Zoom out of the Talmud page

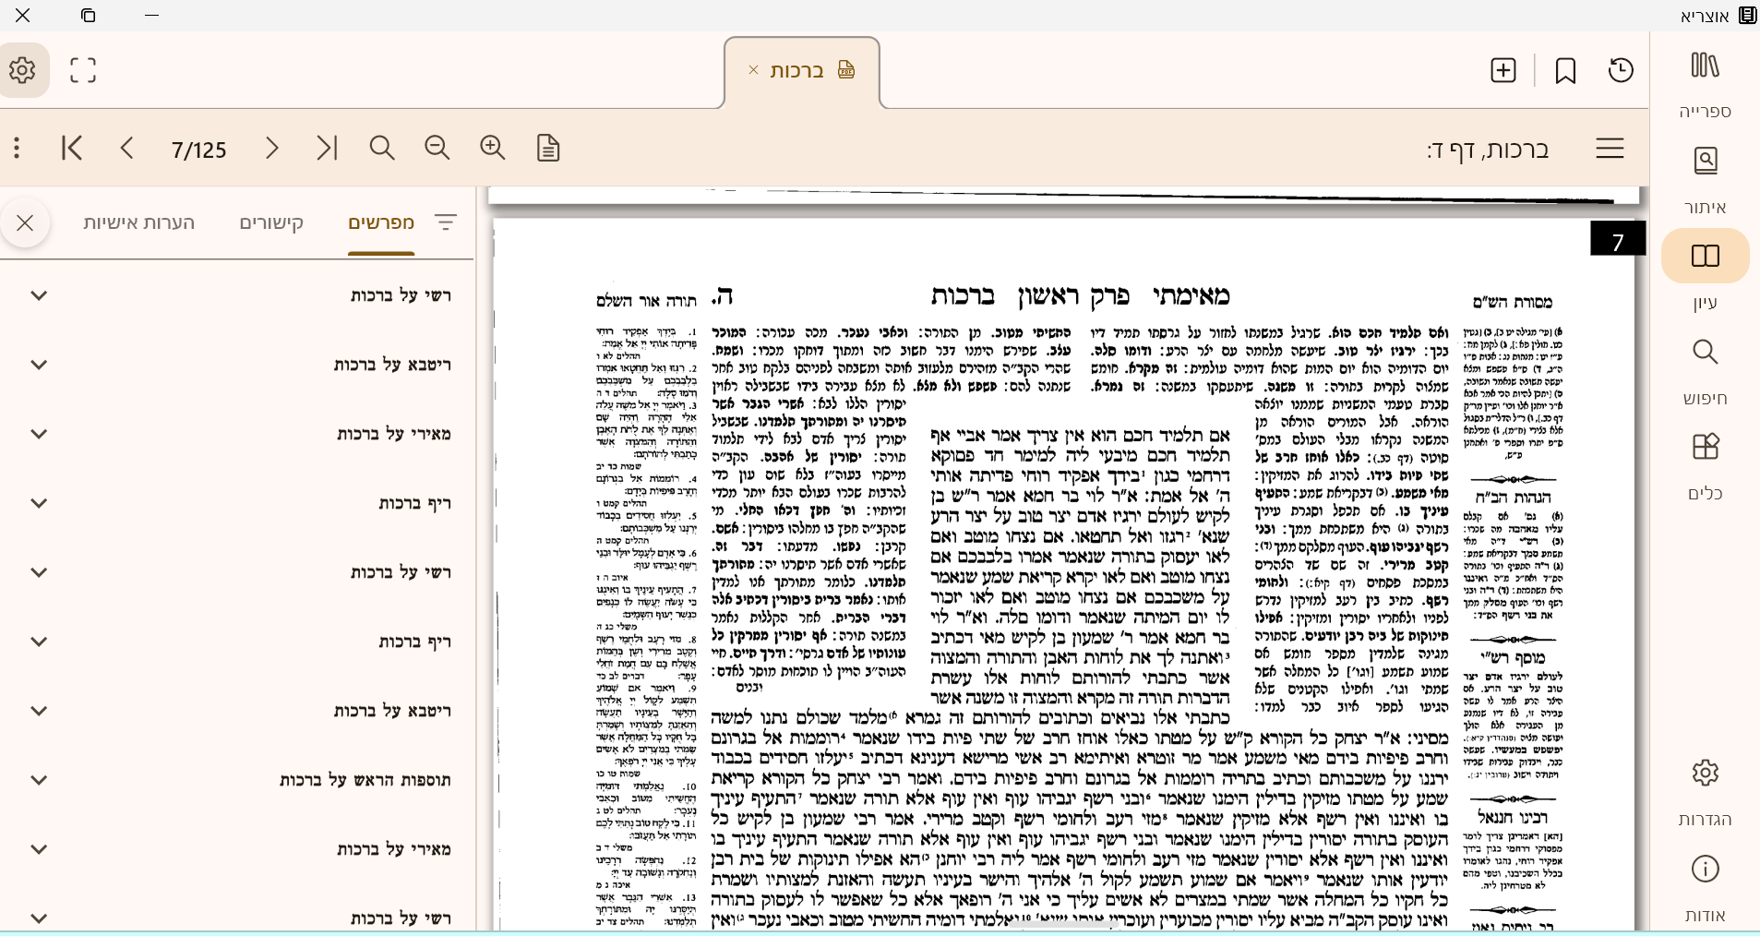[x=436, y=148]
